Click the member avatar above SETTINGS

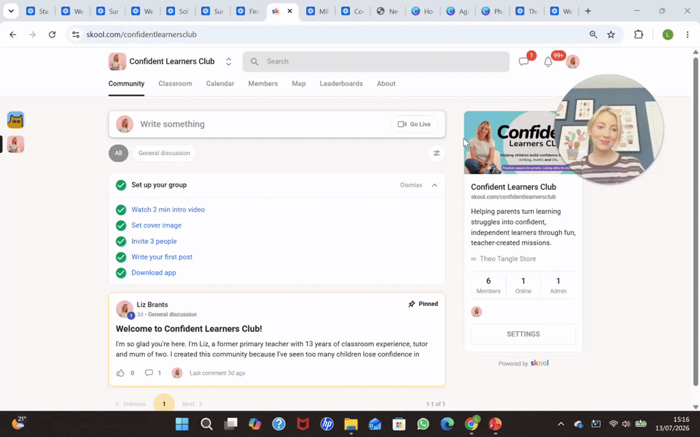pyautogui.click(x=476, y=311)
